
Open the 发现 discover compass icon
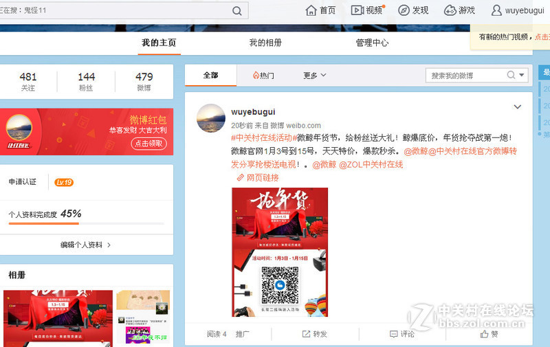[x=404, y=10]
